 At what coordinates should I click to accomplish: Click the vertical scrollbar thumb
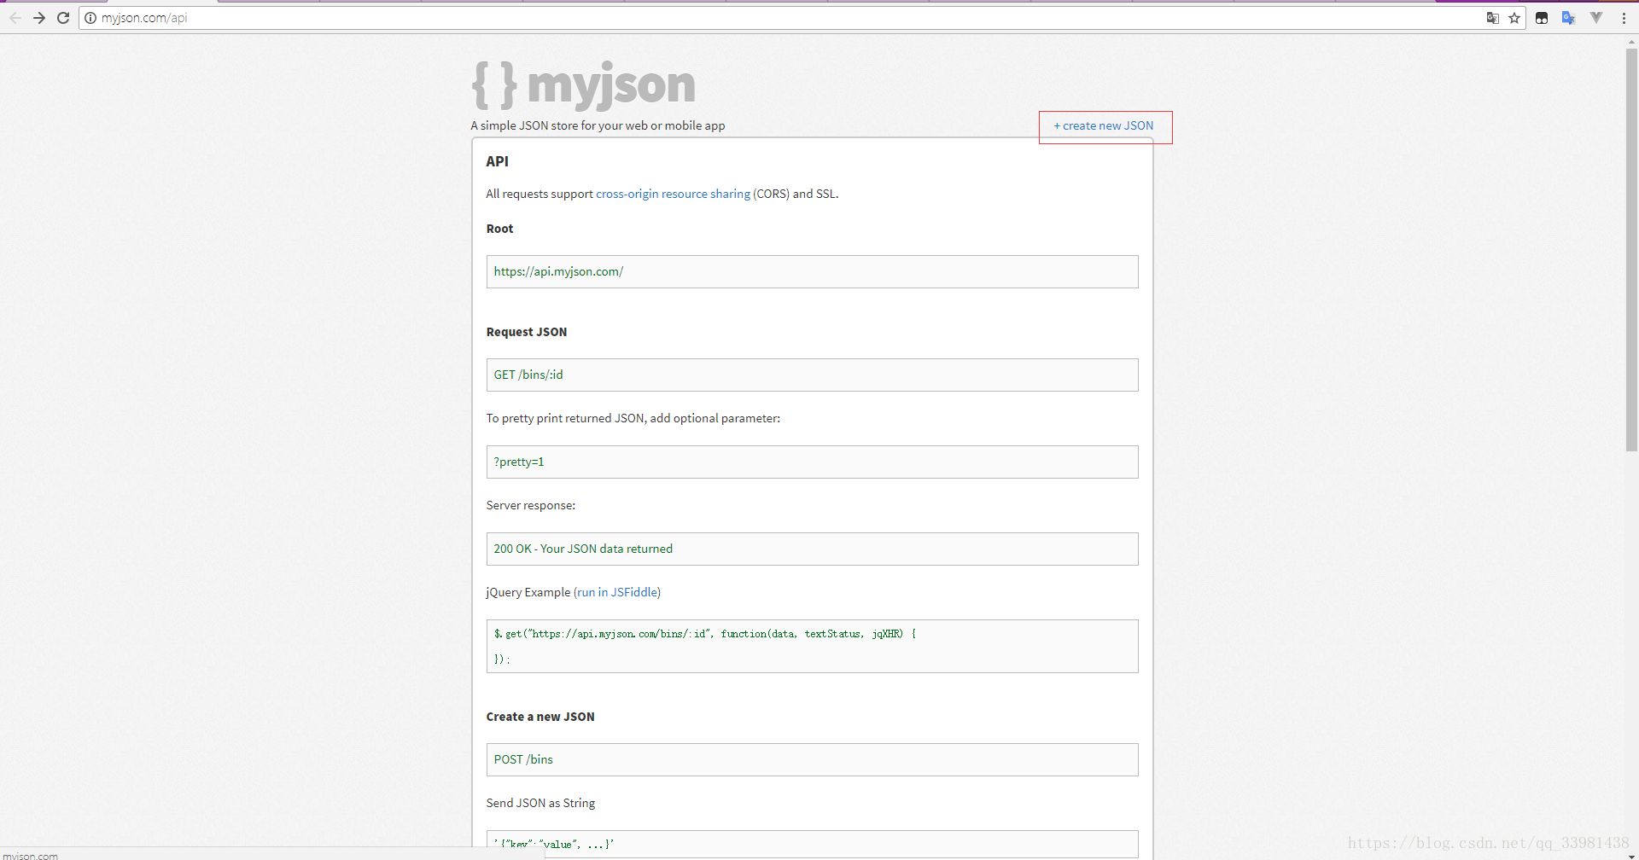click(1631, 249)
